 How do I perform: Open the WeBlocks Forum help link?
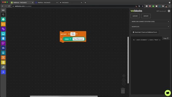(145, 32)
